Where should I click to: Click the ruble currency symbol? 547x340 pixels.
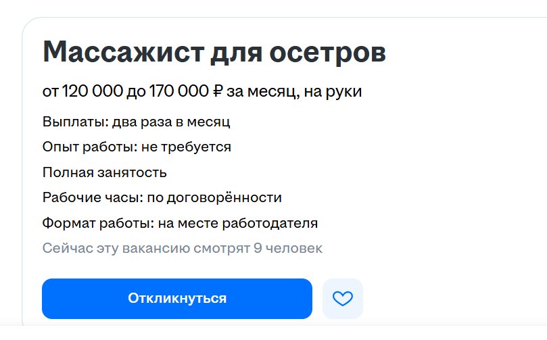click(x=216, y=91)
